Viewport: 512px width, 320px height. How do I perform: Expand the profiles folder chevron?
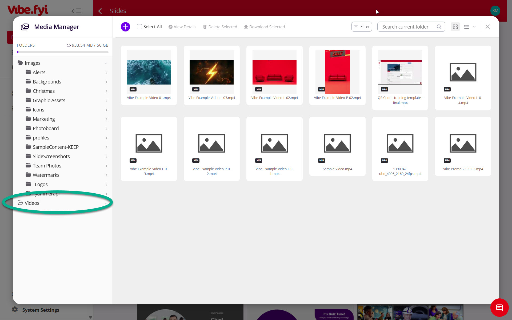point(106,138)
